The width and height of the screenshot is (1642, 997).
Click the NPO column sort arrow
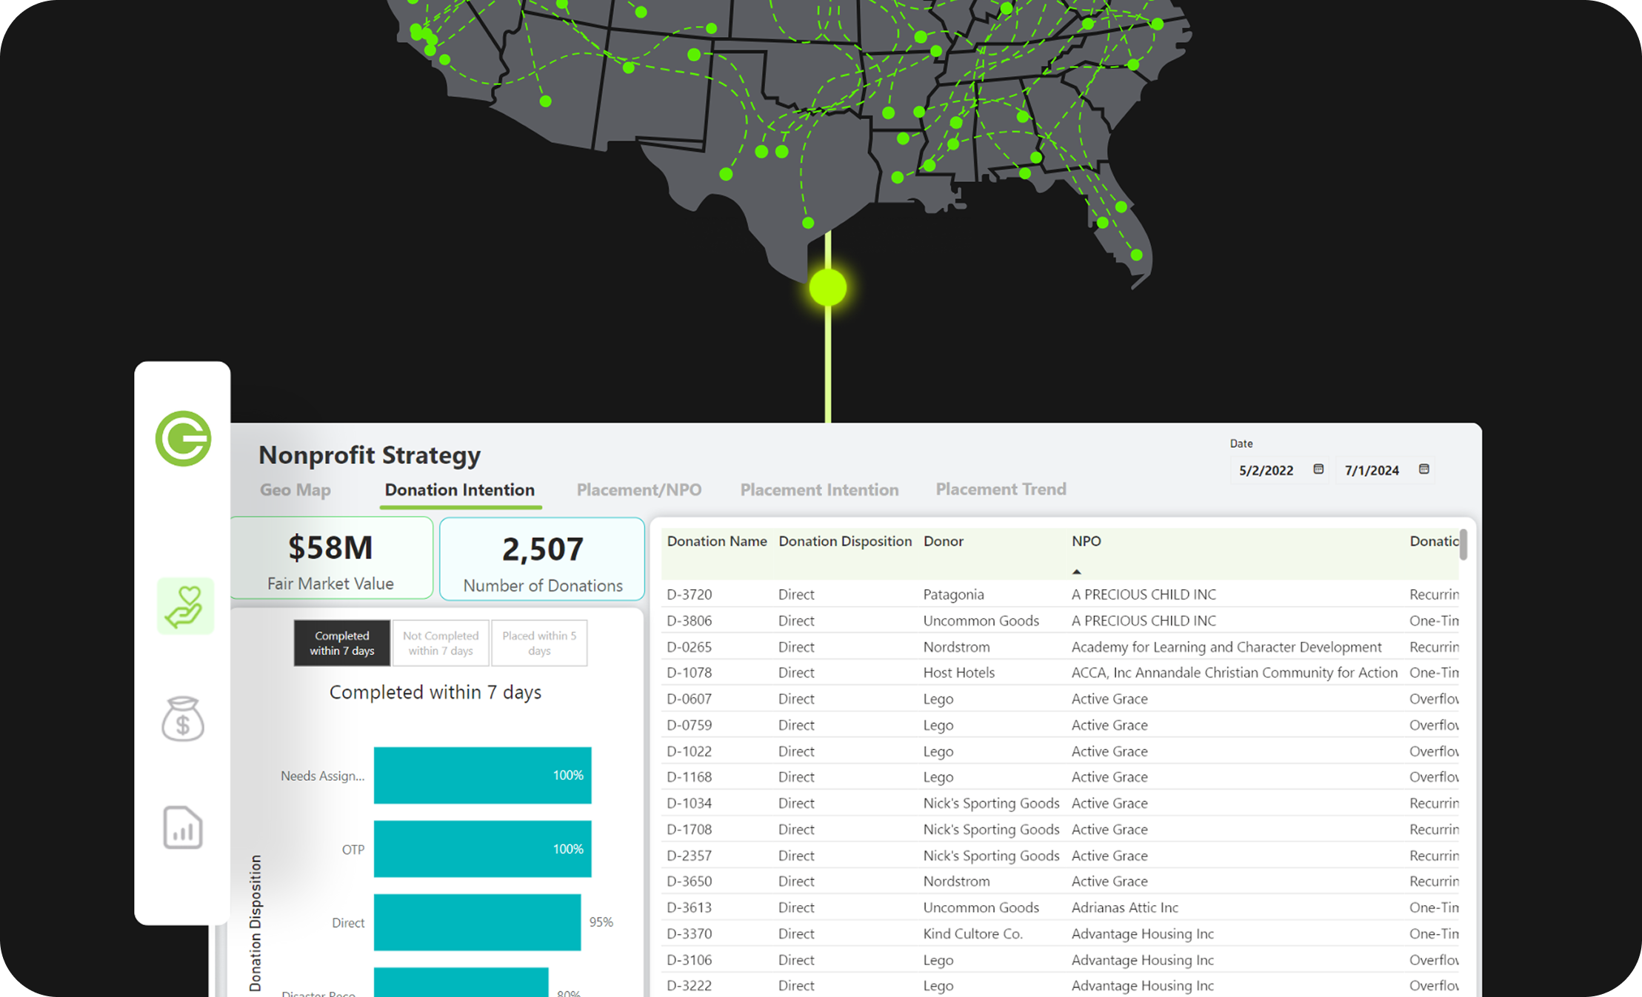click(x=1076, y=571)
